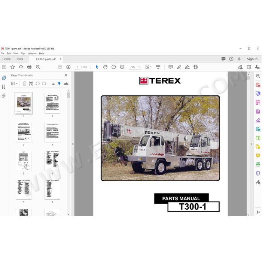The width and height of the screenshot is (262, 262).
Task: Open Protect shield tool in right rail
Action: tap(258, 173)
